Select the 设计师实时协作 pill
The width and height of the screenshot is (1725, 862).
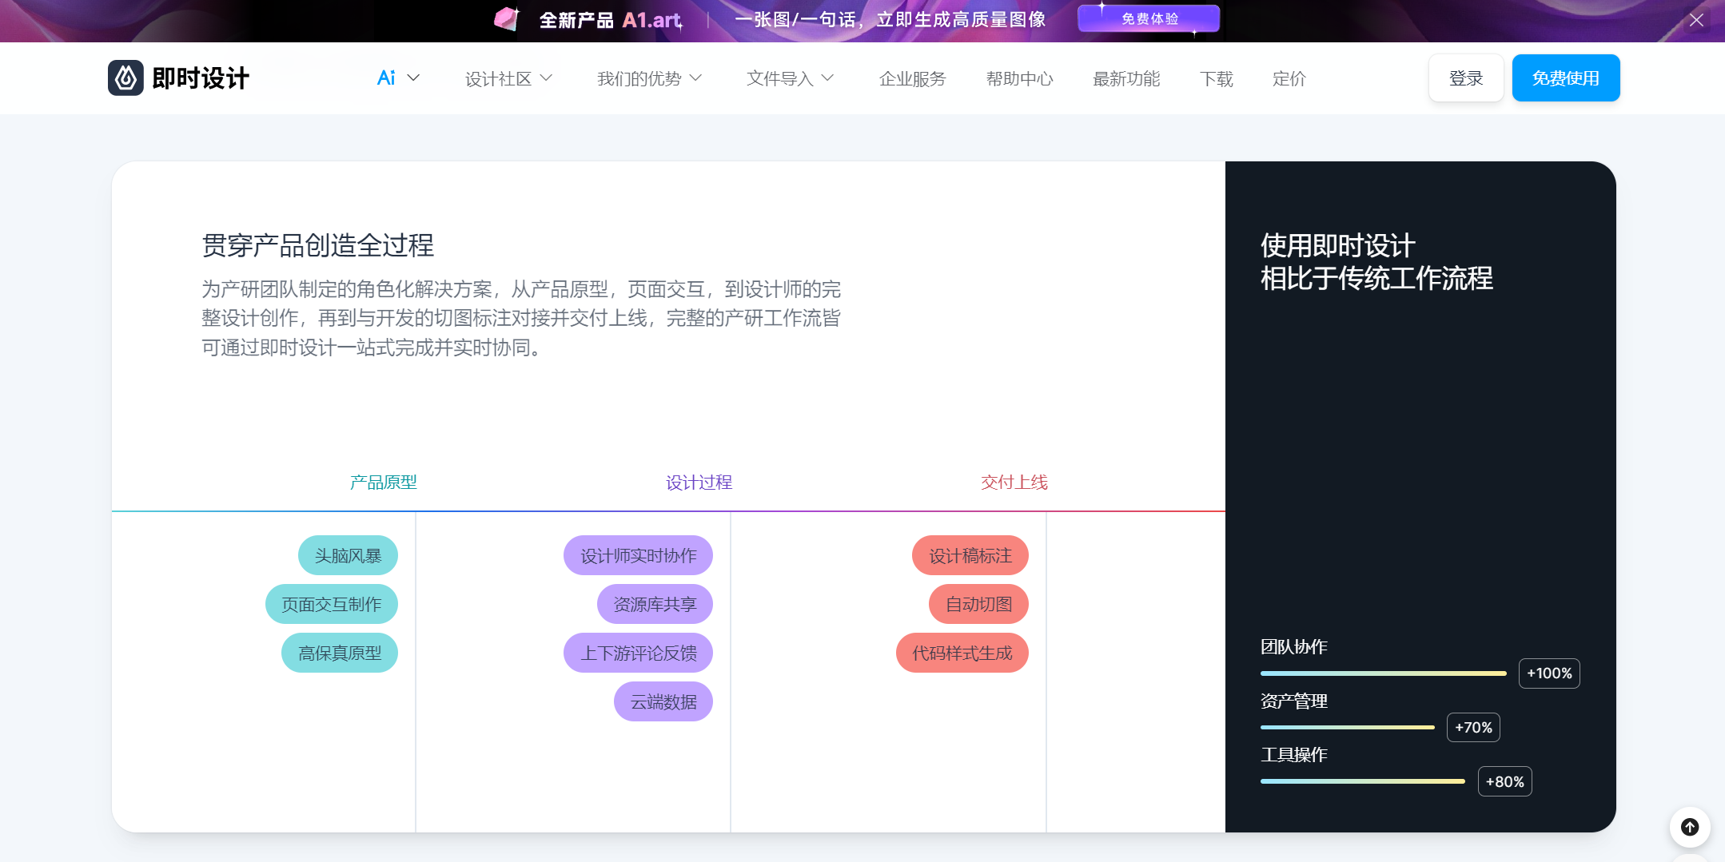coord(638,555)
